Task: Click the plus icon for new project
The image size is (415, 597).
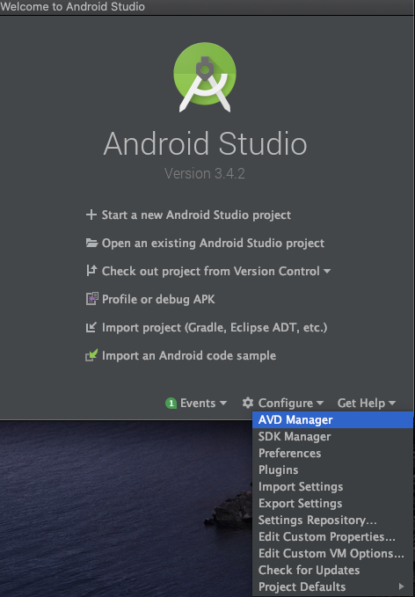Action: (x=91, y=215)
